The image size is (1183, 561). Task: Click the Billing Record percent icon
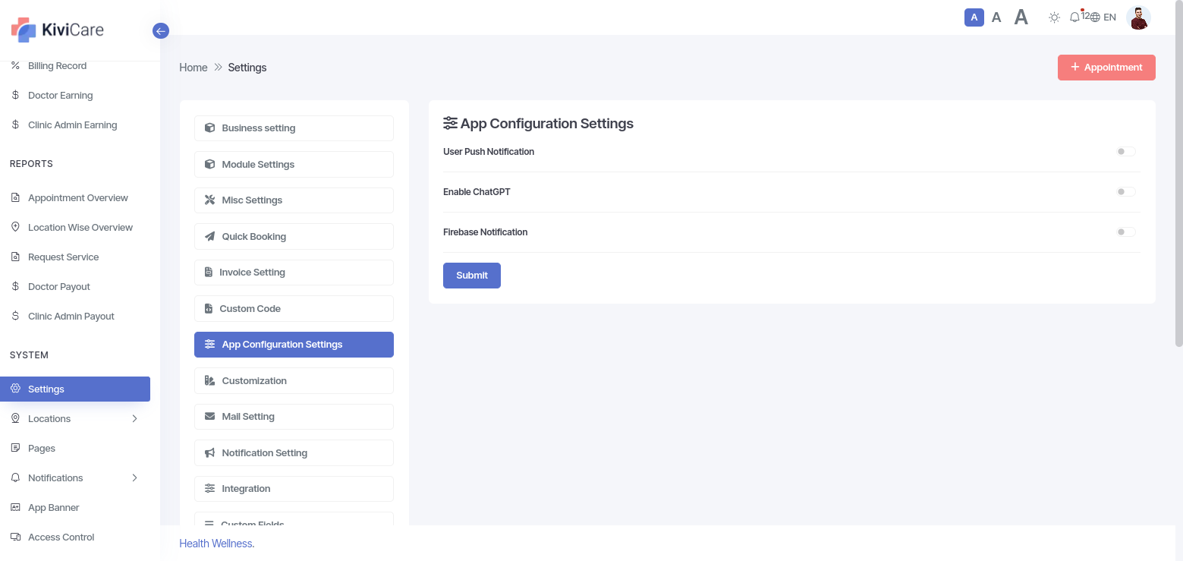[15, 66]
